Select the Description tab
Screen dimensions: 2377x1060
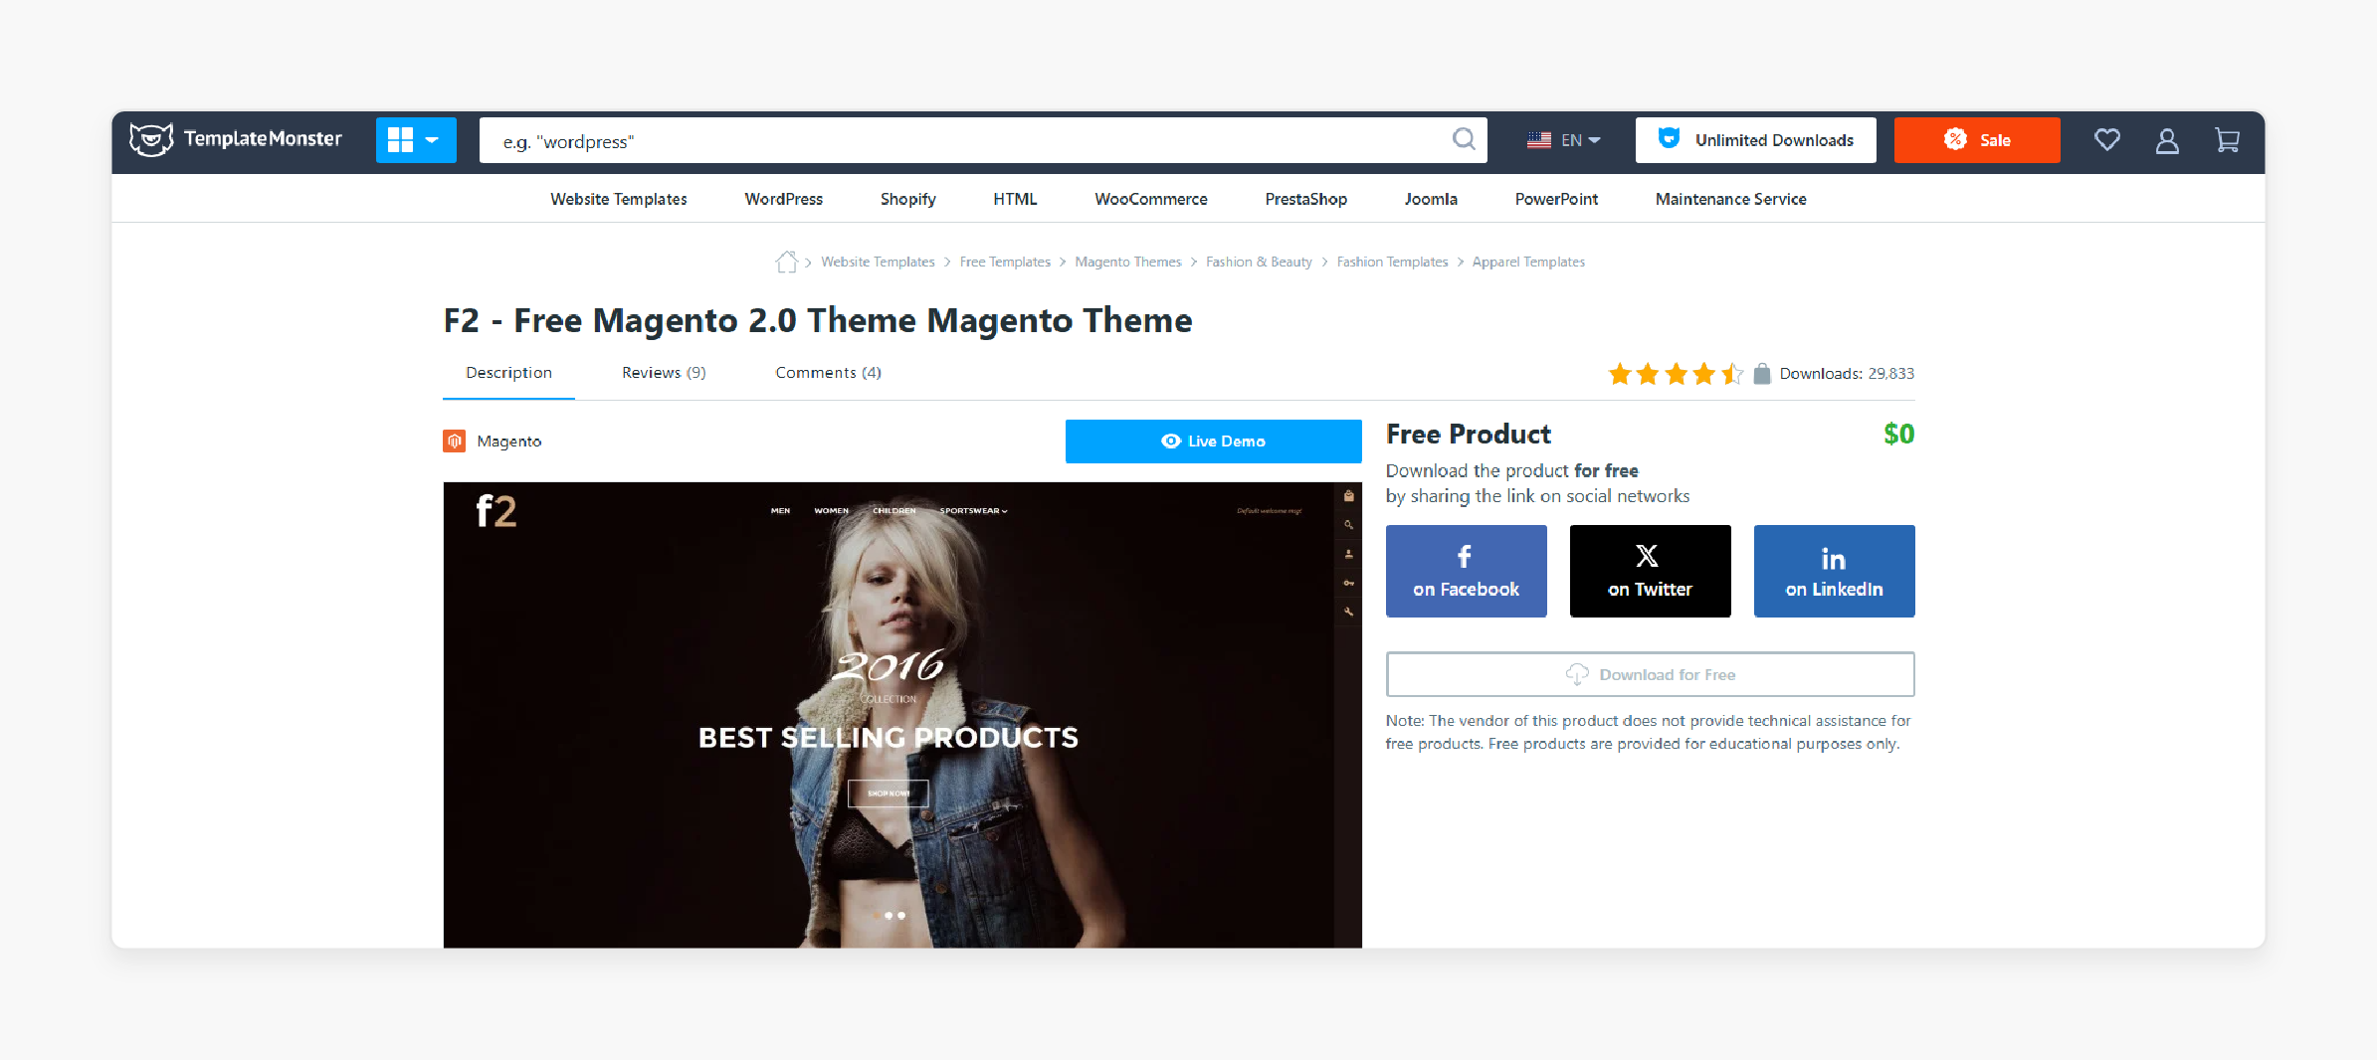508,373
